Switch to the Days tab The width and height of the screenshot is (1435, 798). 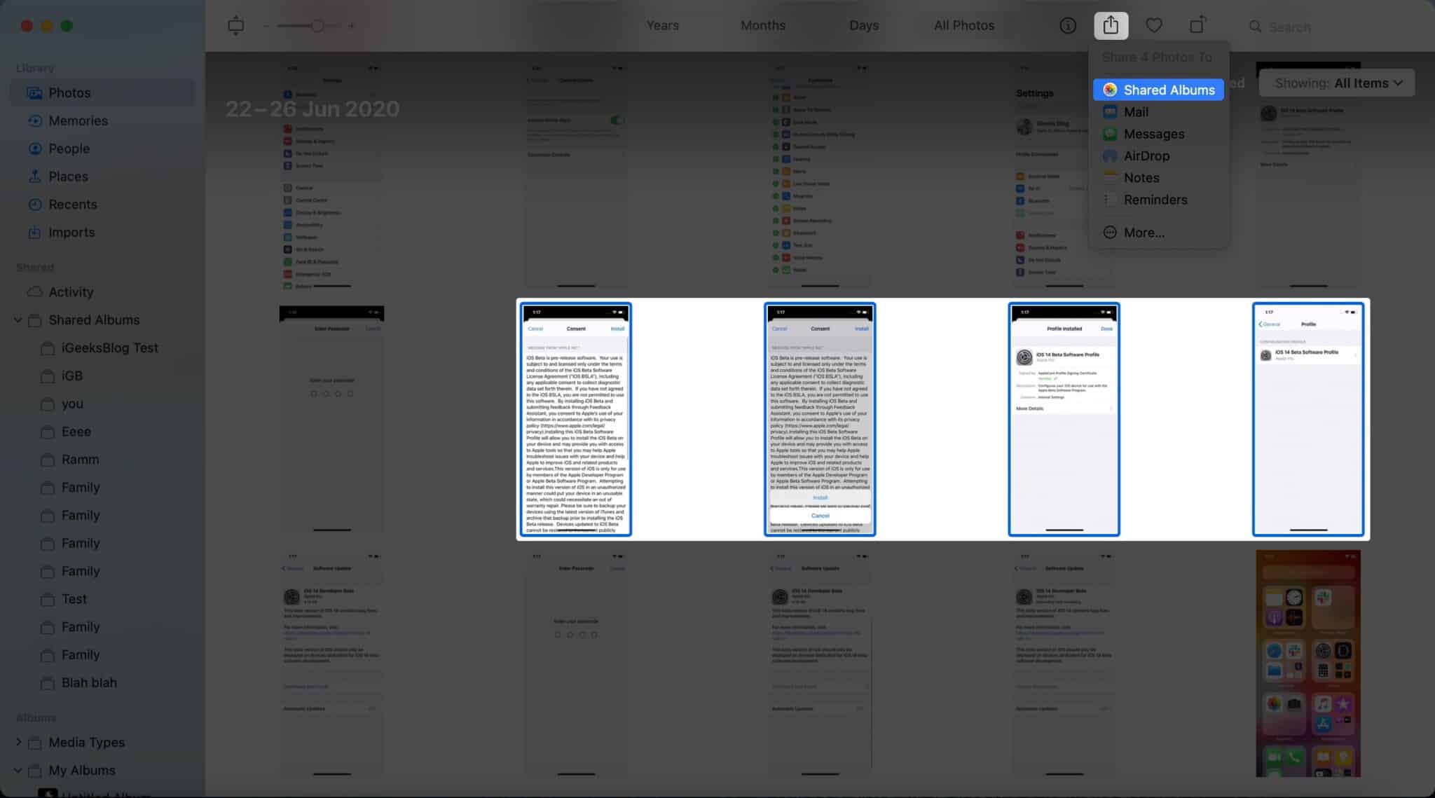tap(862, 25)
